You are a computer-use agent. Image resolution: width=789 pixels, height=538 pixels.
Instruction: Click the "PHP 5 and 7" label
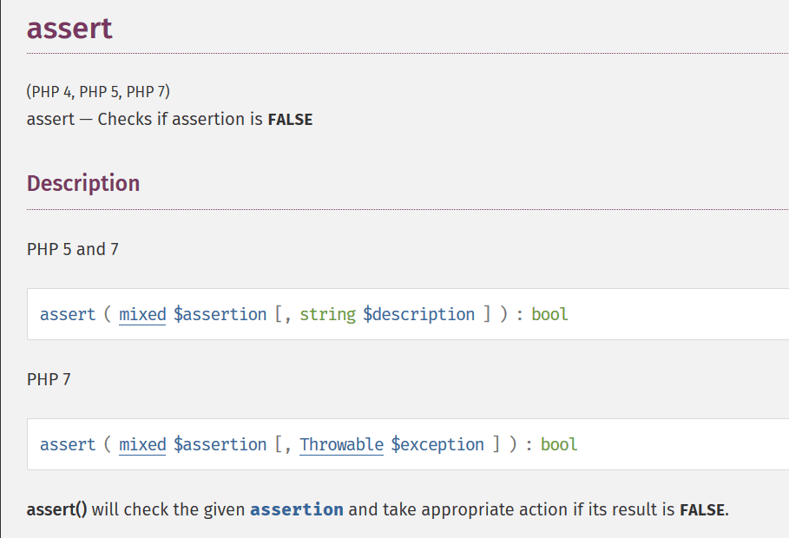(x=73, y=249)
